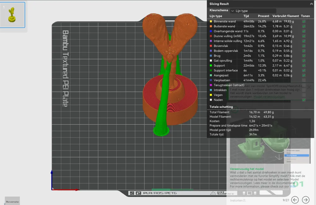316x205 pixels.
Task: Open the Wiki link in tip
Action: point(293,186)
